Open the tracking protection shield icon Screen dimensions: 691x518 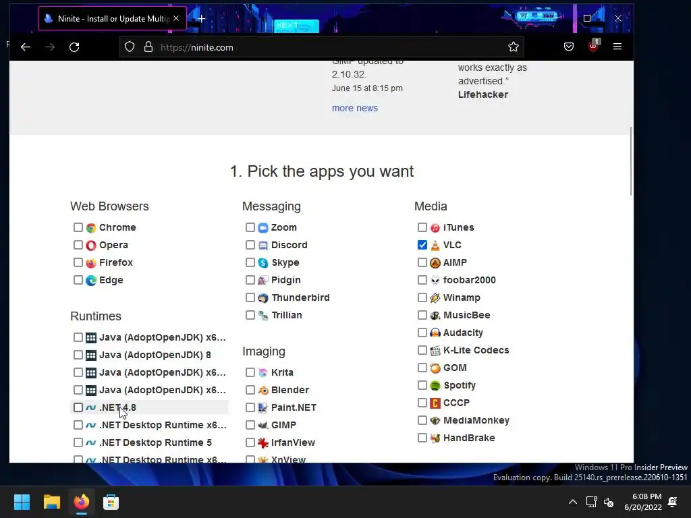(129, 47)
